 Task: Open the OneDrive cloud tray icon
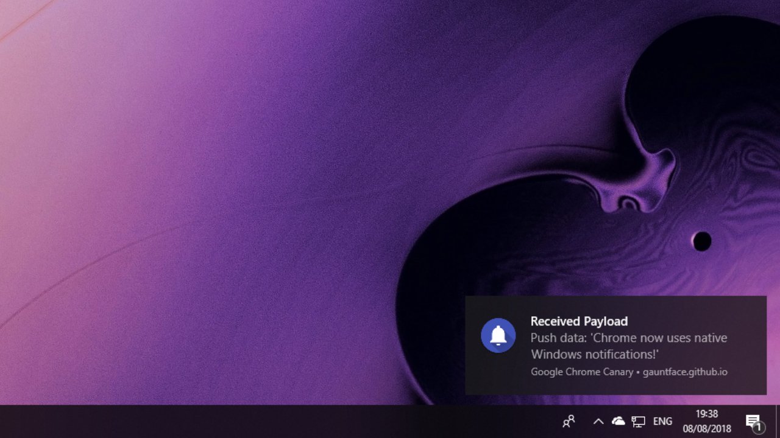[x=619, y=421]
